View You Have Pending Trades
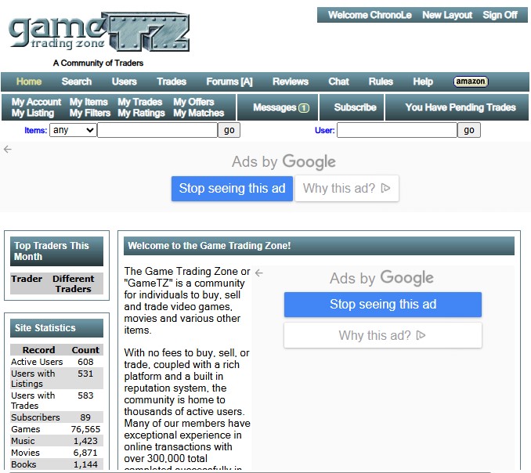531x473 pixels. click(461, 107)
